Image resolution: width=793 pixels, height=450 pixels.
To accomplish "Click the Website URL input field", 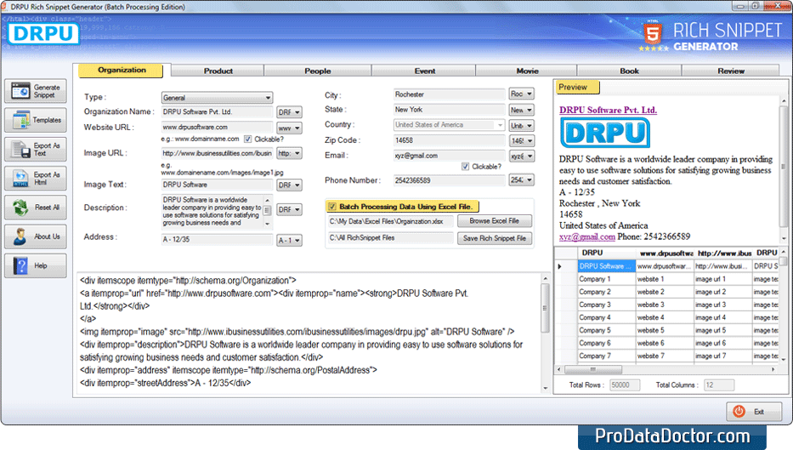I will (217, 127).
